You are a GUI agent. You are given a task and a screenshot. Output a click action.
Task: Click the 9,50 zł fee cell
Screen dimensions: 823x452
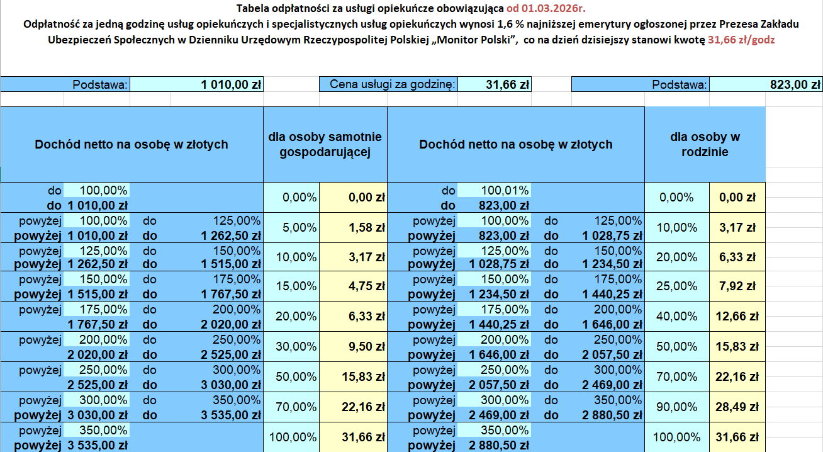(x=353, y=347)
